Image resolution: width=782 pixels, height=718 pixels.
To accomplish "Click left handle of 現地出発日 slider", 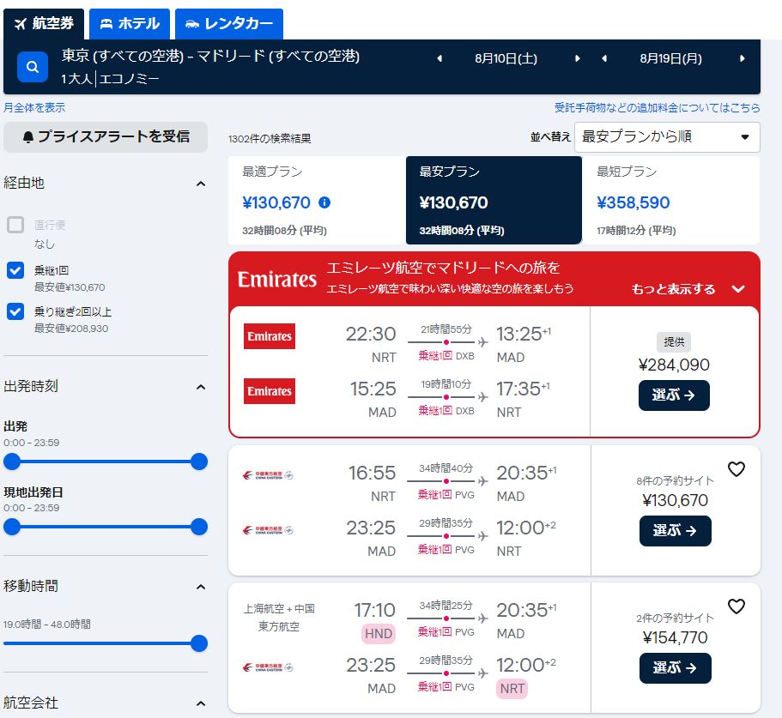I will pyautogui.click(x=12, y=527).
